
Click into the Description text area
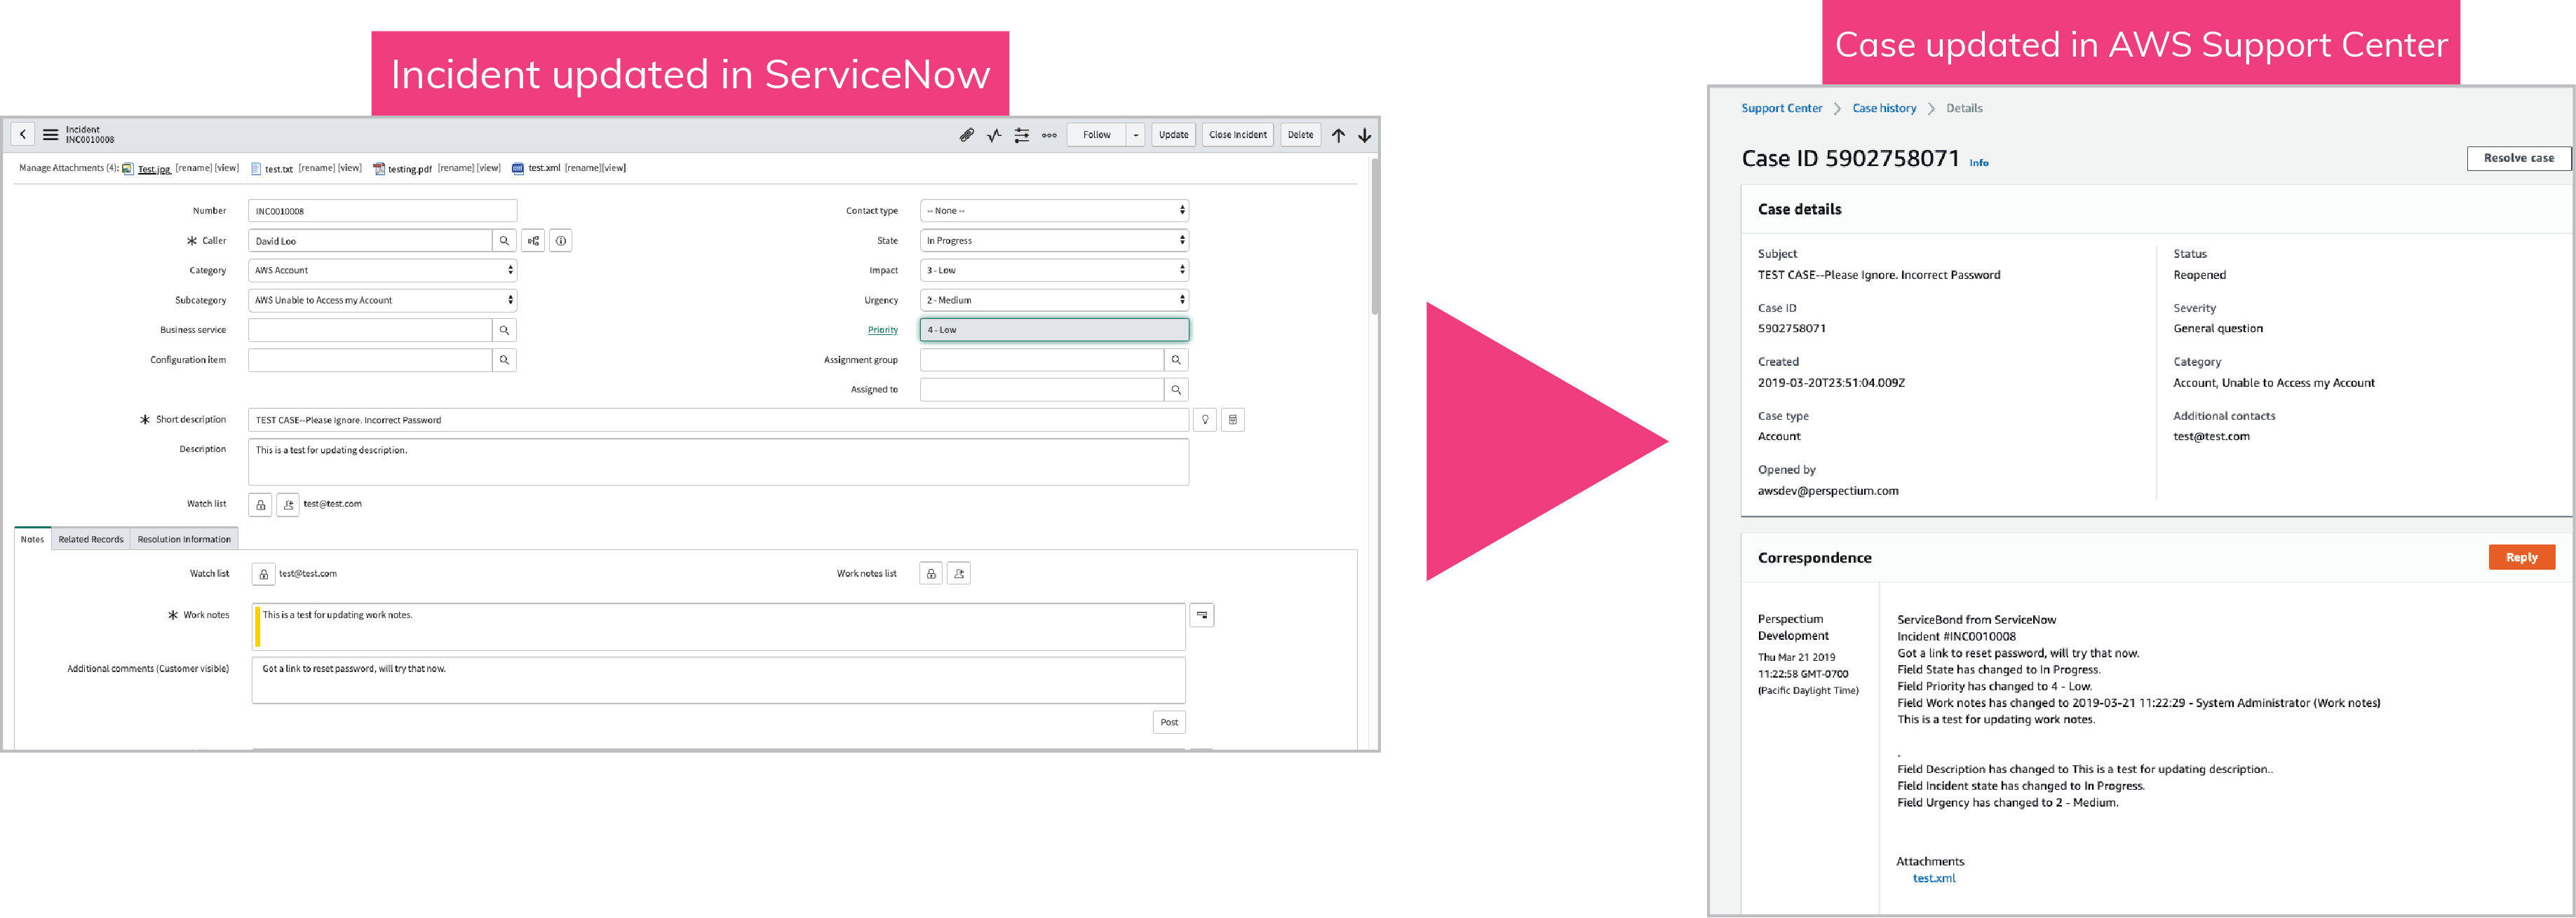tap(718, 462)
